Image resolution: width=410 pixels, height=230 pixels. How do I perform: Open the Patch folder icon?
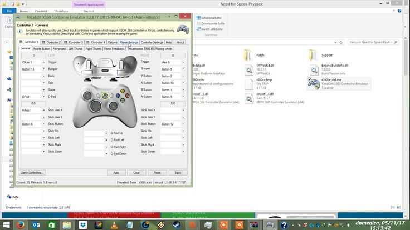(248, 56)
